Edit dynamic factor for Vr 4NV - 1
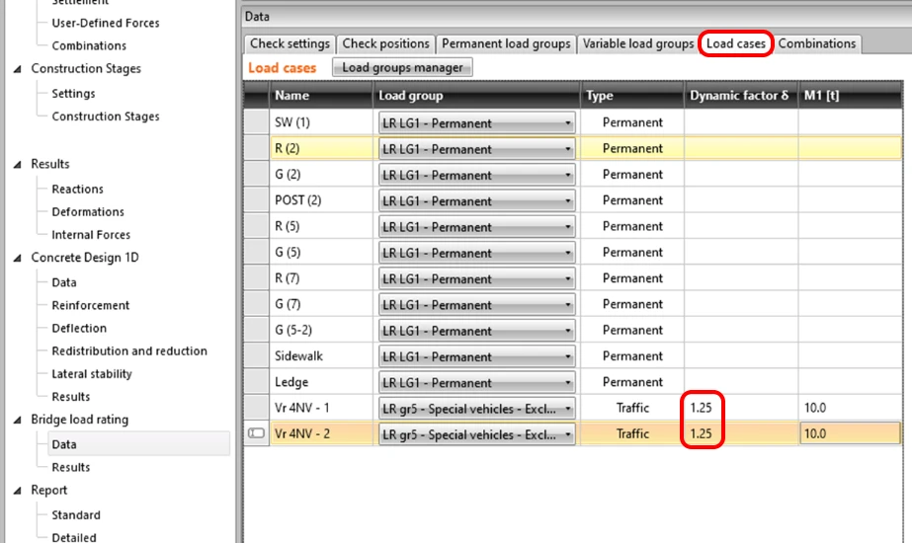Viewport: 912px width, 543px height. click(x=741, y=408)
